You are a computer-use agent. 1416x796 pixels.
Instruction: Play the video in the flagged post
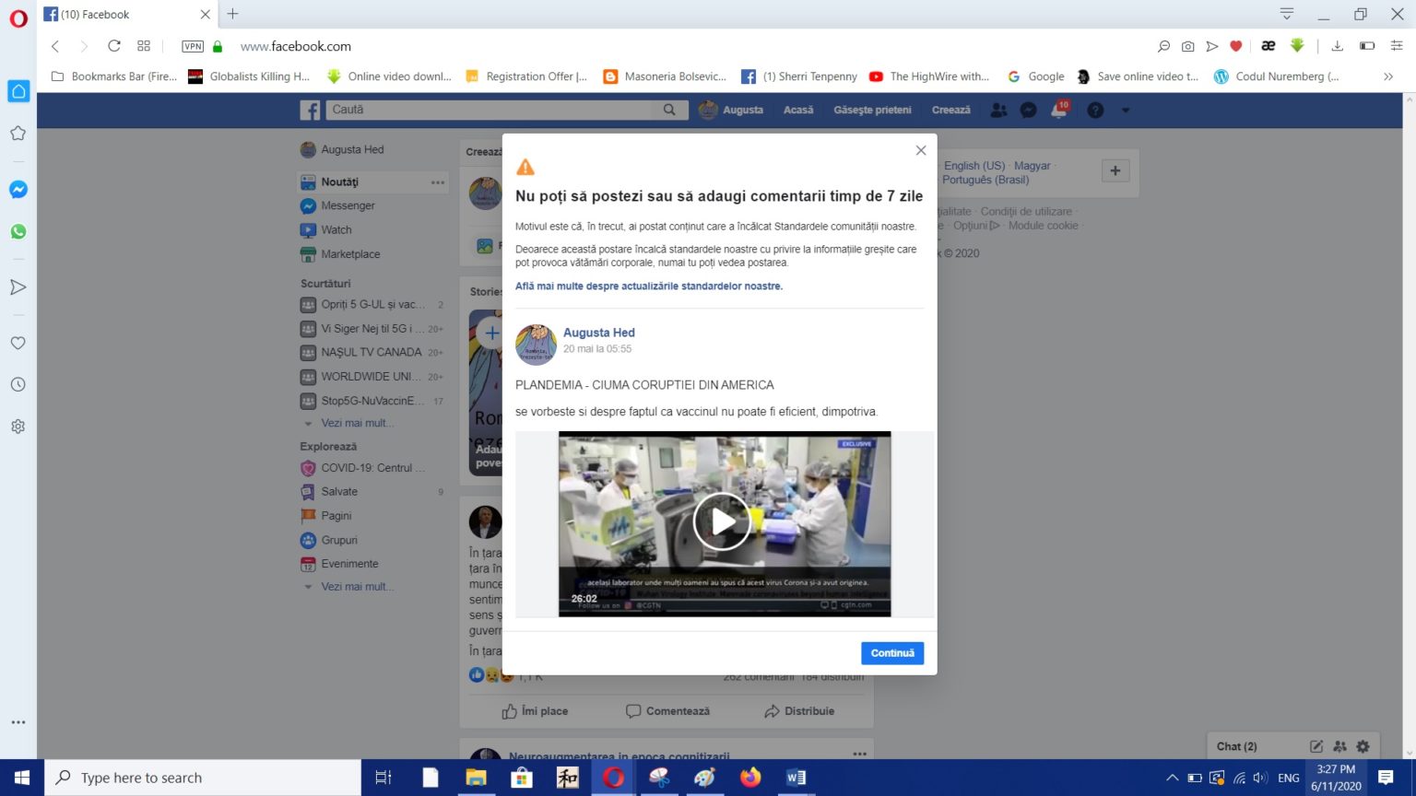pyautogui.click(x=722, y=521)
